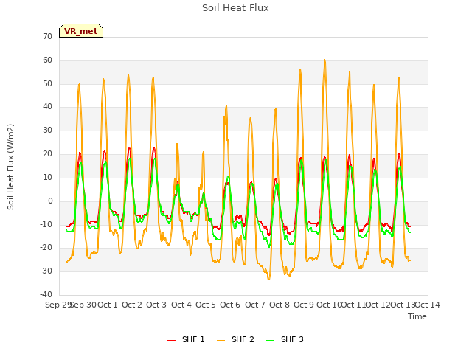472x354 pixels.
Task: Click the -30 y-axis tick label
Action: pyautogui.click(x=46, y=271)
